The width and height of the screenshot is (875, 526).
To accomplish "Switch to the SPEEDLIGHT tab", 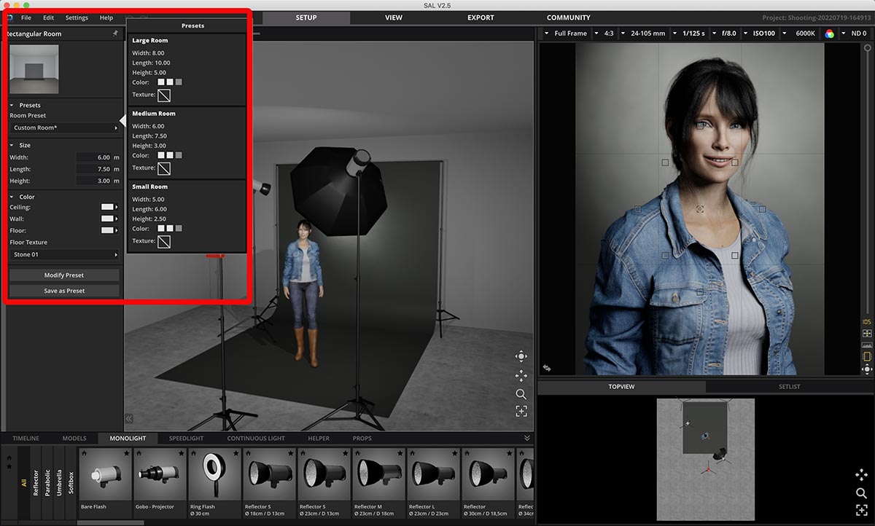I will coord(186,439).
